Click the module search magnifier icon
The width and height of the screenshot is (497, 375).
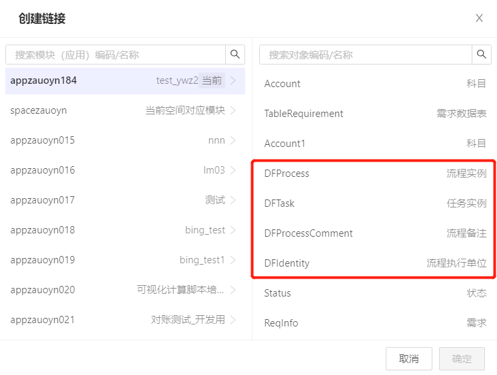pyautogui.click(x=235, y=55)
